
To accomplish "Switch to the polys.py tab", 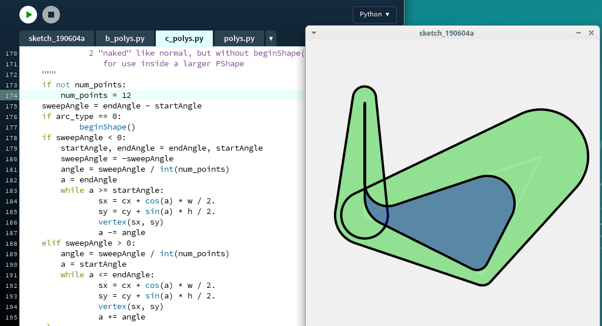I will point(239,39).
